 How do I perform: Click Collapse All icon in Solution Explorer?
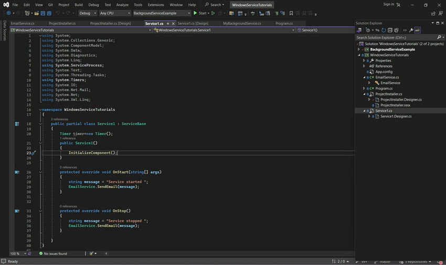[x=390, y=30]
